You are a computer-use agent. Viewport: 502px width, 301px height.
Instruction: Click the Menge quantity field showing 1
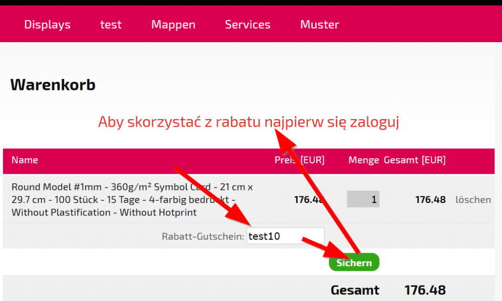tap(363, 199)
